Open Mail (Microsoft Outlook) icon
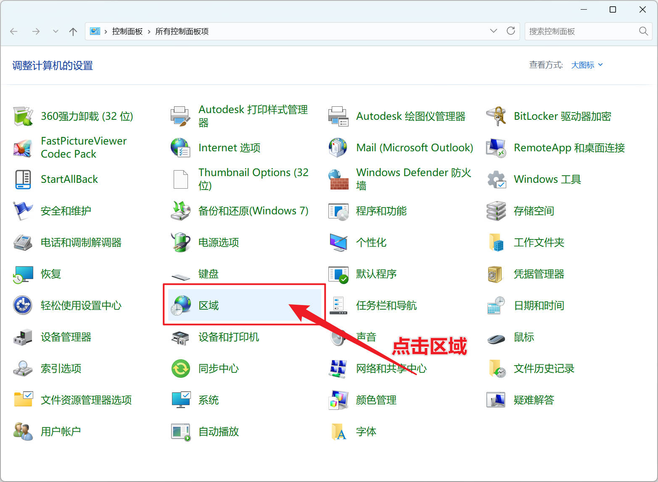 click(x=338, y=148)
